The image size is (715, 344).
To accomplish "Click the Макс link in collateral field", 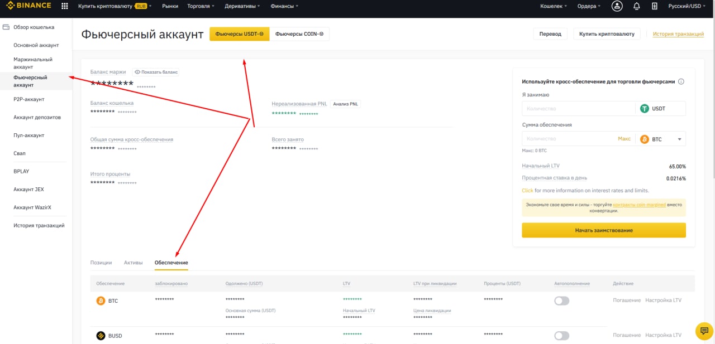I will coord(624,139).
